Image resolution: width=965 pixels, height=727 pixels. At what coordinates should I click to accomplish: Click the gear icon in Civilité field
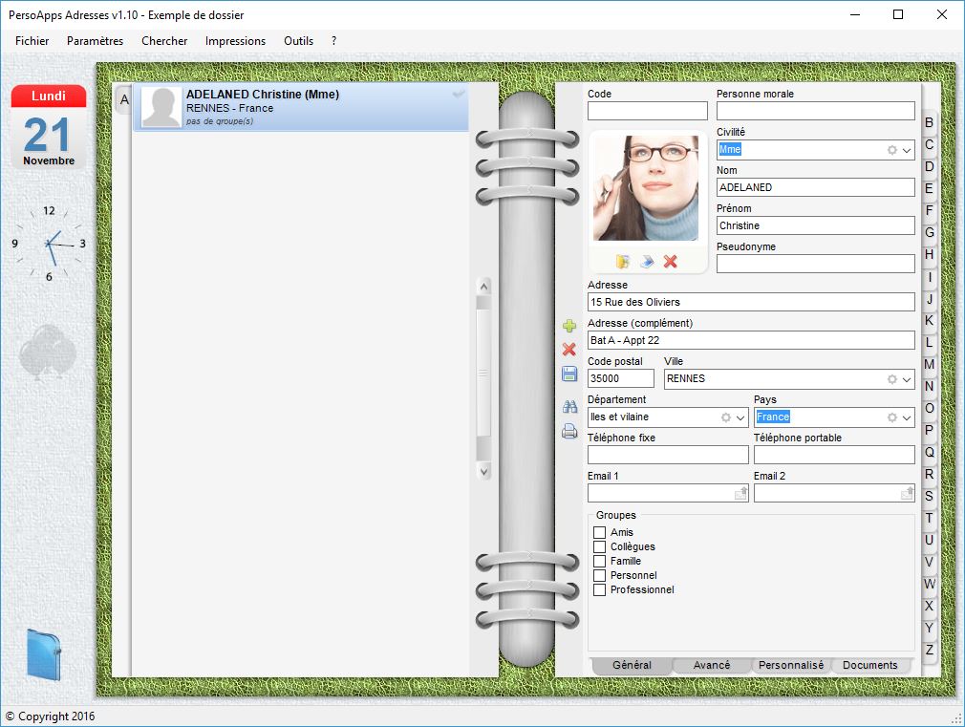click(x=891, y=150)
